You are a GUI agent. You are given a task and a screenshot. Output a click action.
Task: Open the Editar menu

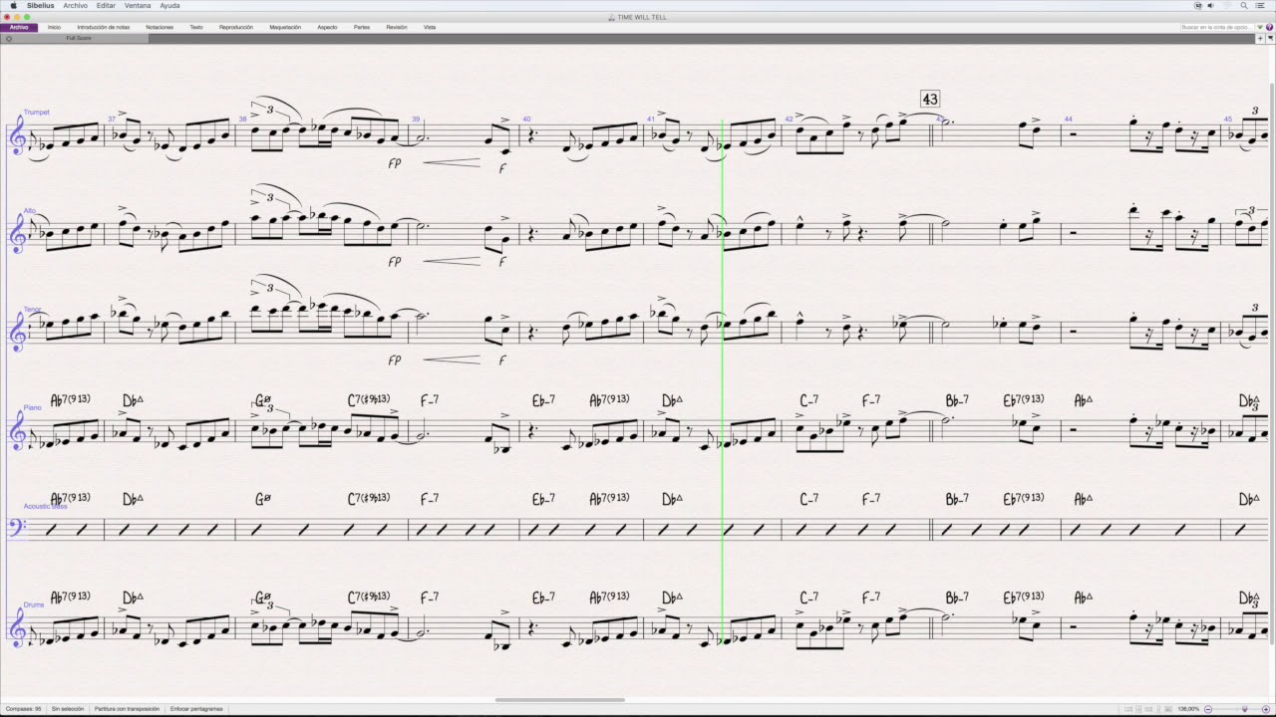point(106,5)
